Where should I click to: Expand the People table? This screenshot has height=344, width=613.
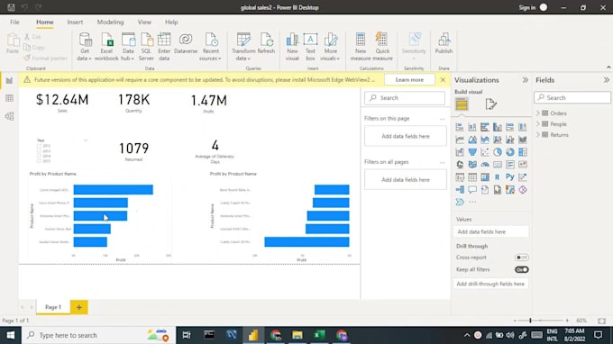(x=538, y=123)
